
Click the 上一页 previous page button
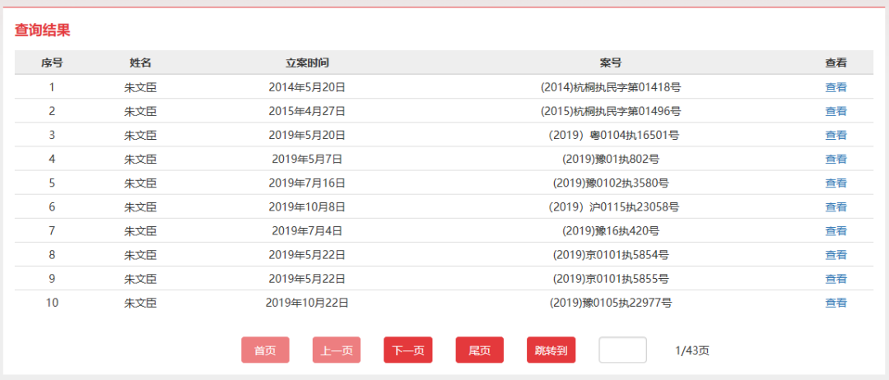pos(337,350)
